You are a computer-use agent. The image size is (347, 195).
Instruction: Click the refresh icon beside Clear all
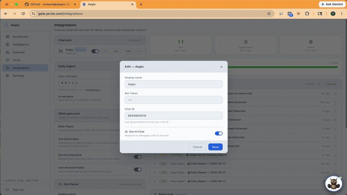[x=319, y=84]
